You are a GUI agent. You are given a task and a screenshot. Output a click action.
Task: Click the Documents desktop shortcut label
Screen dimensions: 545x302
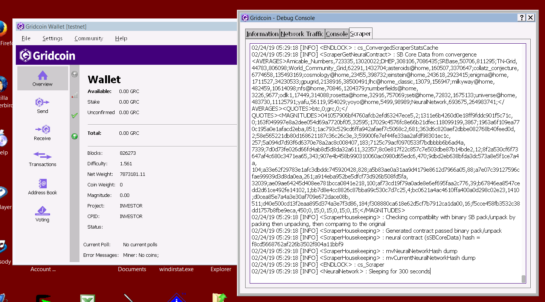click(x=132, y=269)
